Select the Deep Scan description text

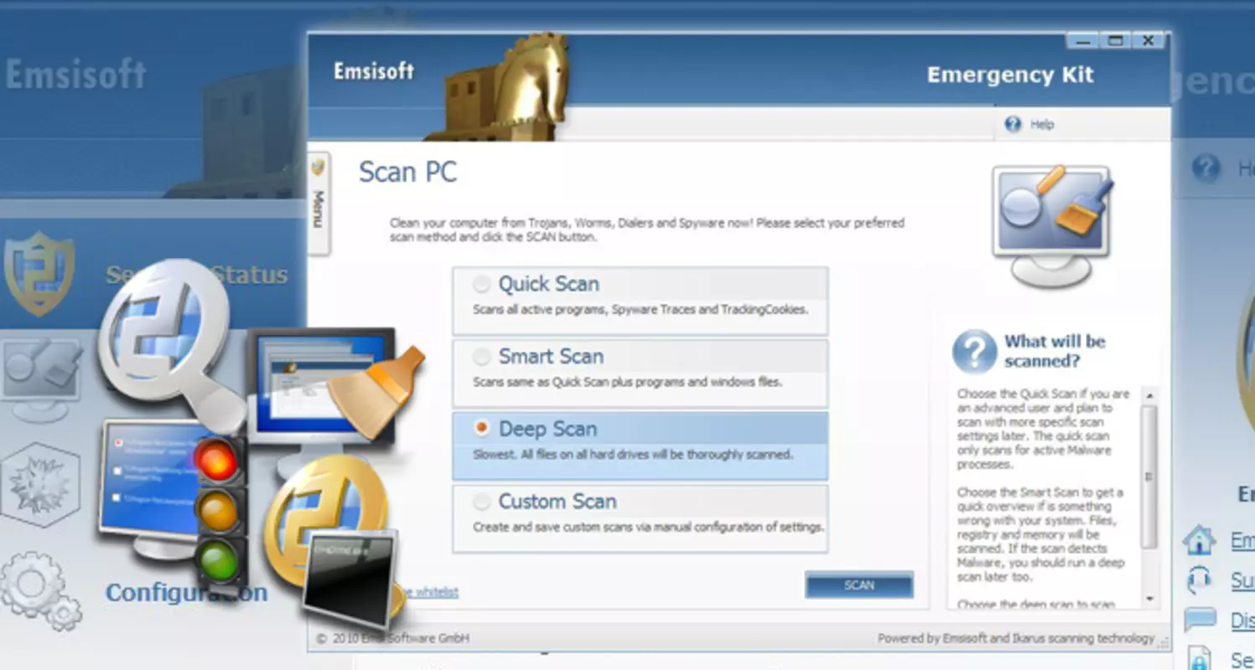click(x=632, y=455)
